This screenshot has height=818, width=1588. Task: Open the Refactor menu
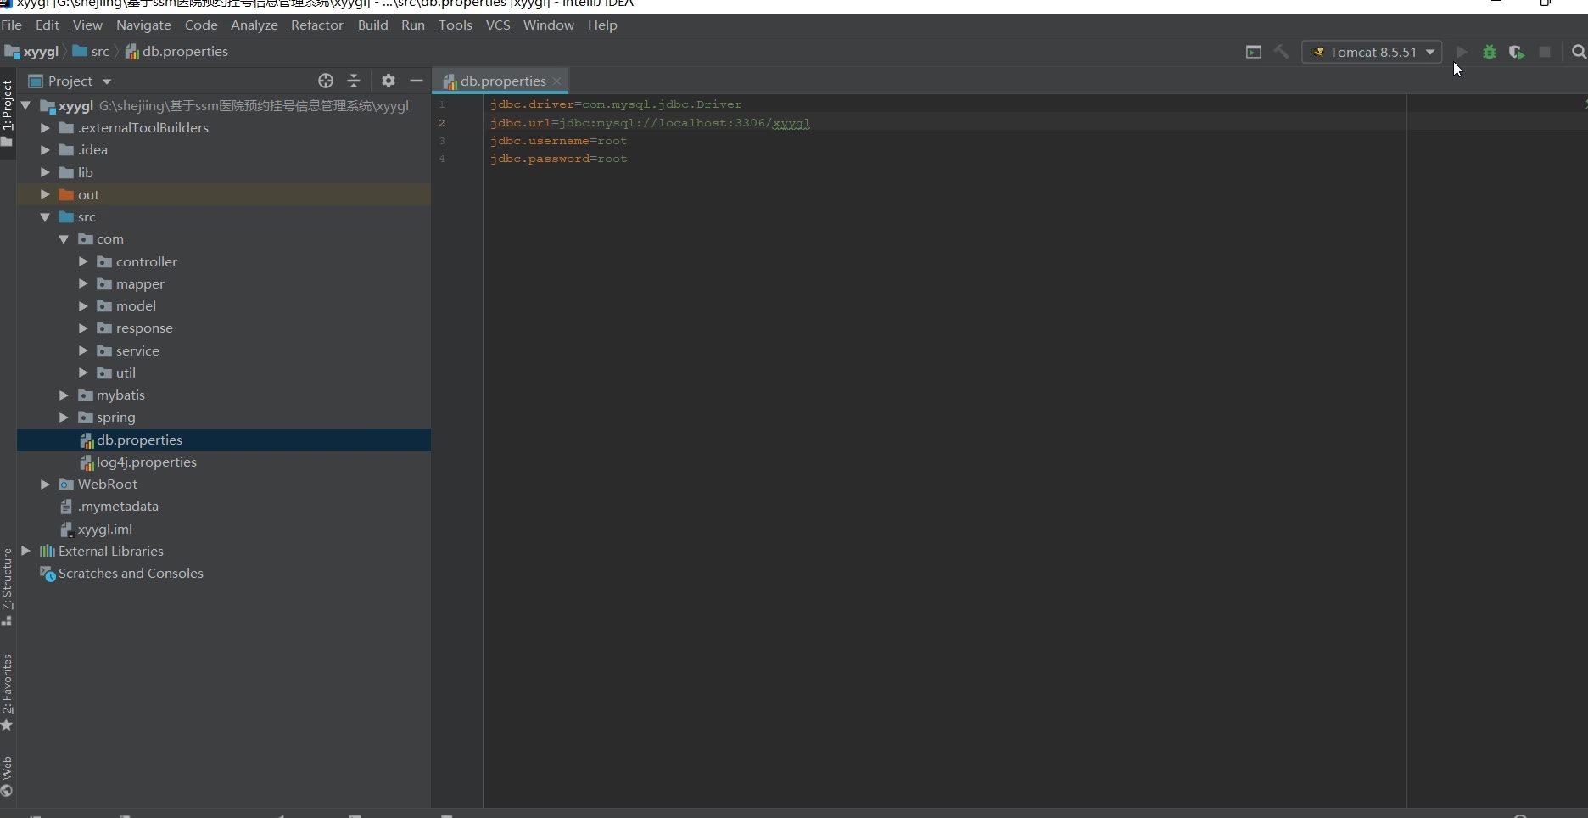tap(316, 25)
